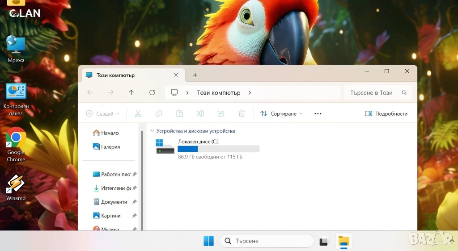Select the Този компютър tab
458x251 pixels.
tap(130, 75)
